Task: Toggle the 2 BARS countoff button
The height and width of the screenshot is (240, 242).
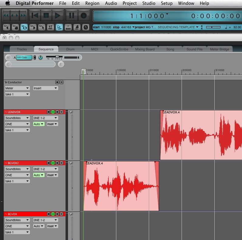Action: pos(68,27)
